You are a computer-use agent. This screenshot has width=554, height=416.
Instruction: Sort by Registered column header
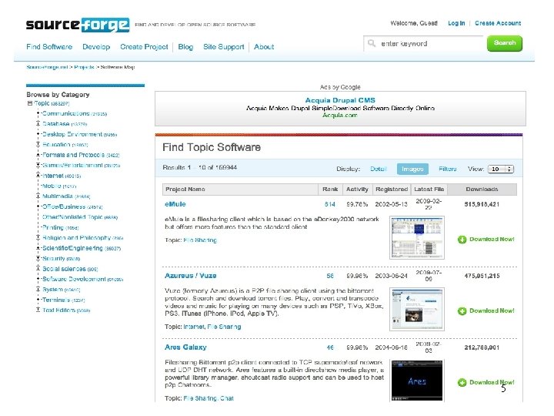coord(392,190)
